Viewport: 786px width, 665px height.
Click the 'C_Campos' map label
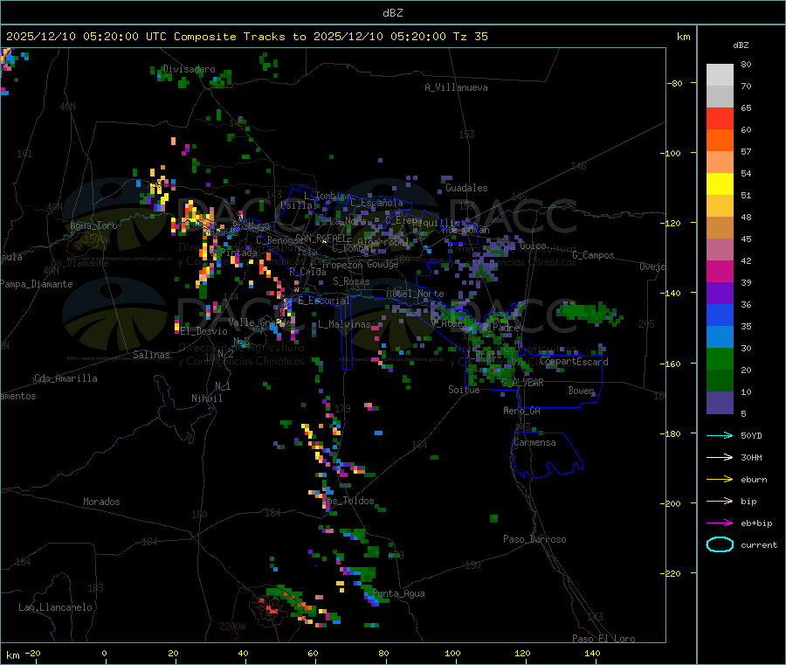tap(594, 255)
